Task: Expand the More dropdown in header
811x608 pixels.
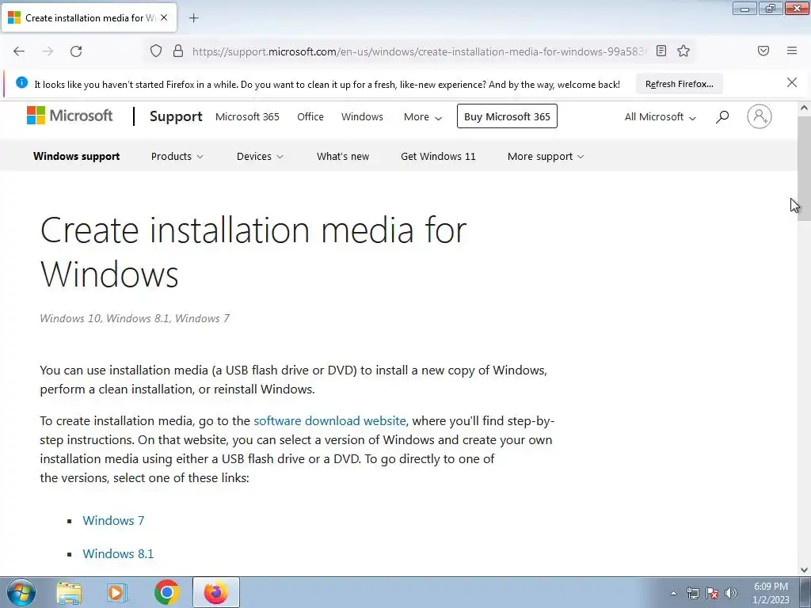Action: point(423,117)
